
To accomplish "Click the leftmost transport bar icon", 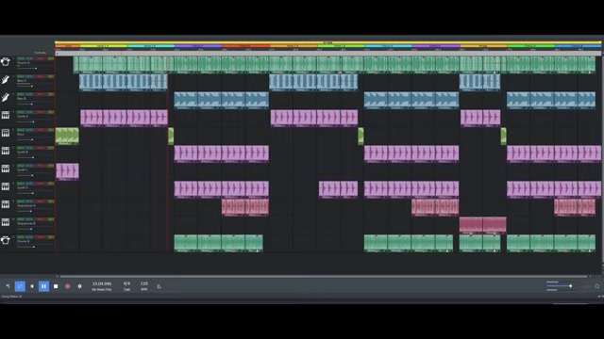I will [8, 286].
